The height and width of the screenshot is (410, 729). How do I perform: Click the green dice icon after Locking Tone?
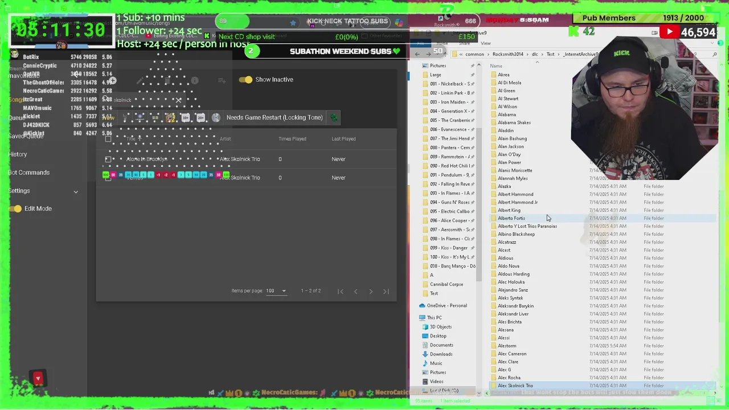[334, 118]
